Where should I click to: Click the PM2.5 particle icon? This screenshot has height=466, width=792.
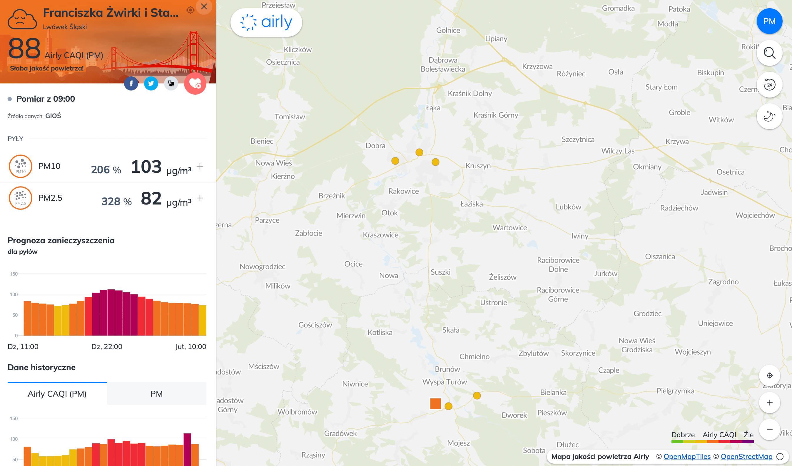click(x=20, y=198)
